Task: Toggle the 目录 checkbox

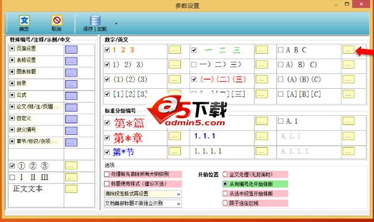Action: (x=12, y=84)
